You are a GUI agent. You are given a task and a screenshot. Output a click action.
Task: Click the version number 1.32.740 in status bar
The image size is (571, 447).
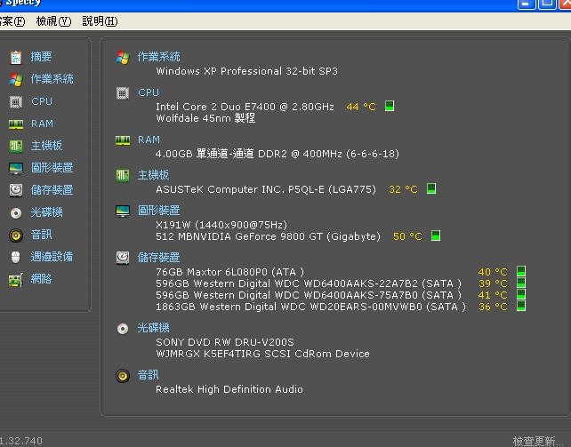coord(21,441)
